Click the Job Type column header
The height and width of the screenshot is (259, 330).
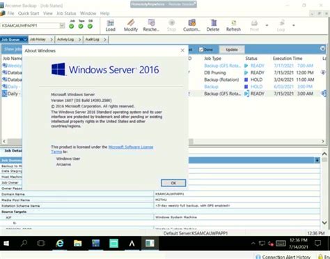212,59
